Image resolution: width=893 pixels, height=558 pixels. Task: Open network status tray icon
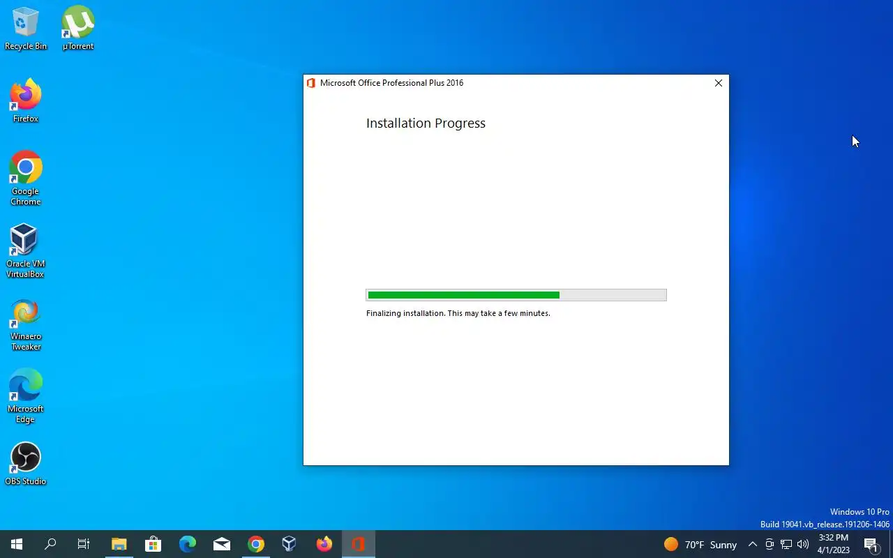(786, 544)
